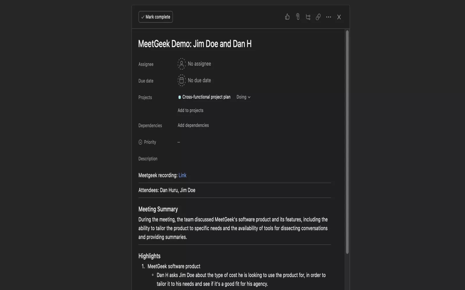Click the Cross-functional project plan color dot

(x=180, y=97)
